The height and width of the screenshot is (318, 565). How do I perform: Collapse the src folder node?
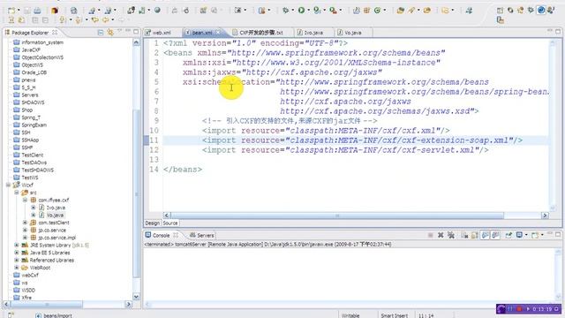pyautogui.click(x=17, y=193)
